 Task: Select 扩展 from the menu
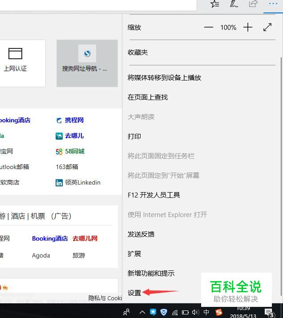click(x=134, y=254)
